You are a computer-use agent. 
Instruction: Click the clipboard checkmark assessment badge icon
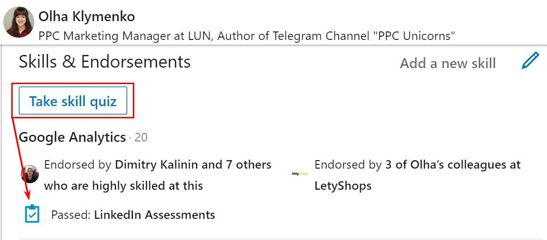(32, 214)
